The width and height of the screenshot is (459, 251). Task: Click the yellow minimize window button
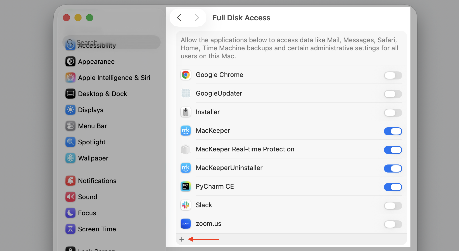click(x=78, y=18)
